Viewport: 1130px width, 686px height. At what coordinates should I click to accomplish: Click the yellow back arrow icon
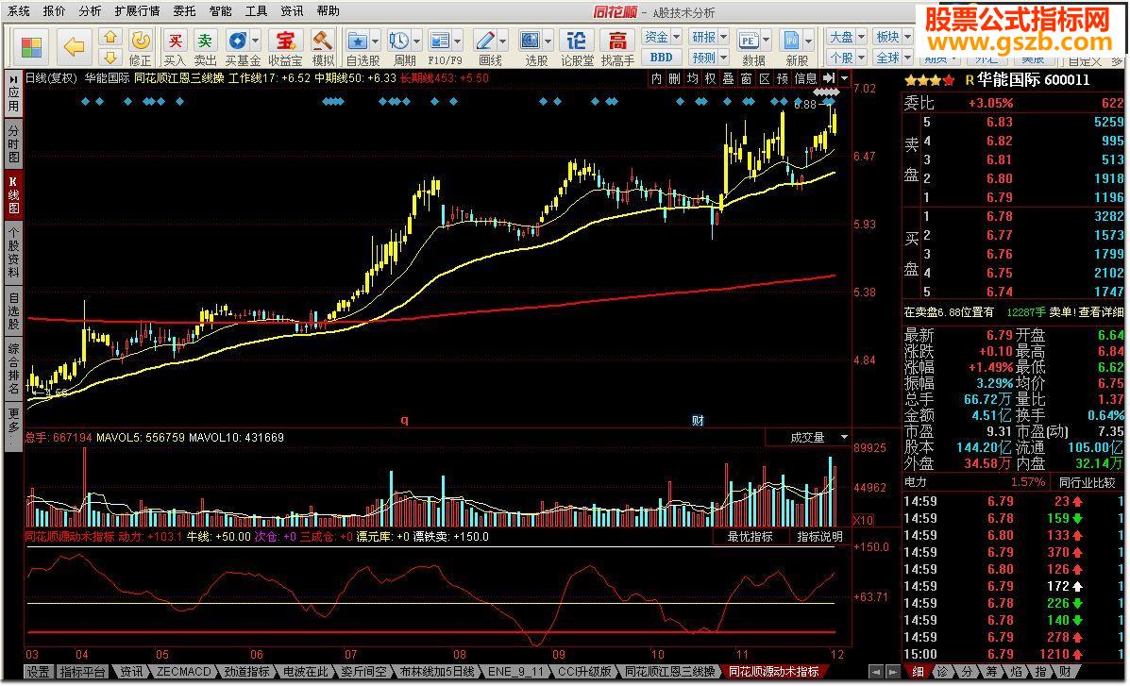(75, 47)
